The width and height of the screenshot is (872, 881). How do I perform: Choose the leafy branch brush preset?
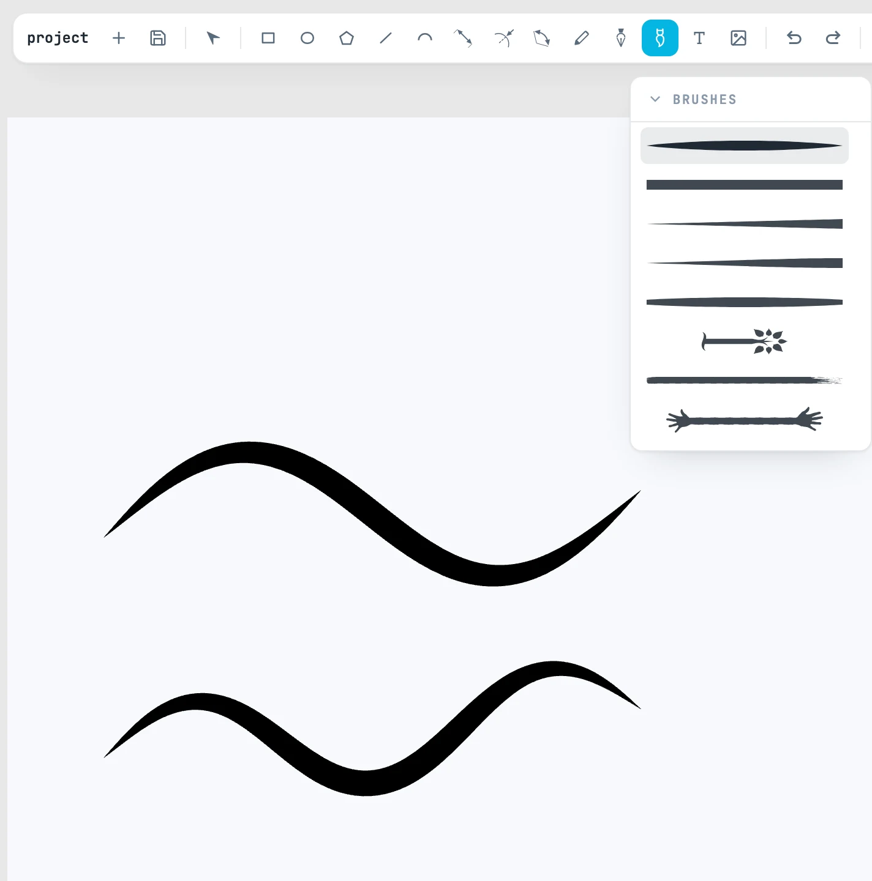point(745,341)
